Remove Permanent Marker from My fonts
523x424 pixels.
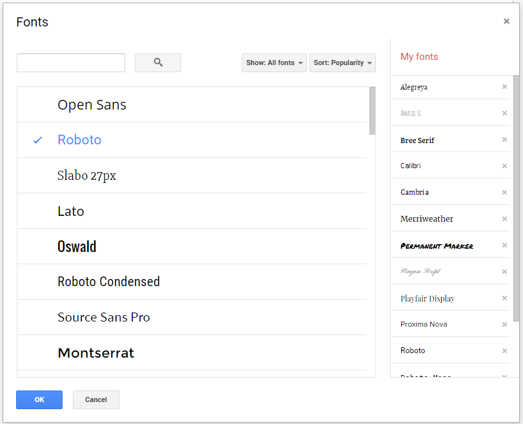click(x=504, y=244)
